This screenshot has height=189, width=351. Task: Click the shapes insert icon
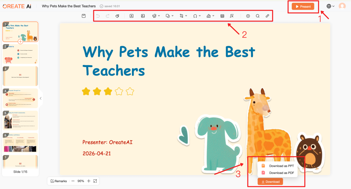168,16
